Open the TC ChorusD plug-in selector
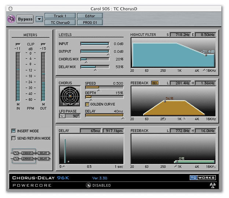This screenshot has width=229, height=198. tap(60, 22)
